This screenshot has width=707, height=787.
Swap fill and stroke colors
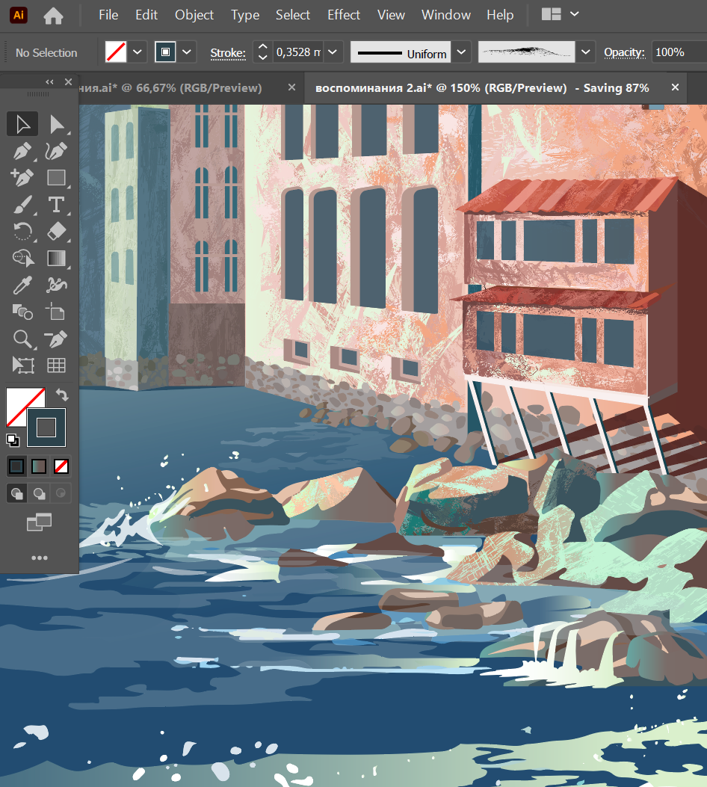62,394
